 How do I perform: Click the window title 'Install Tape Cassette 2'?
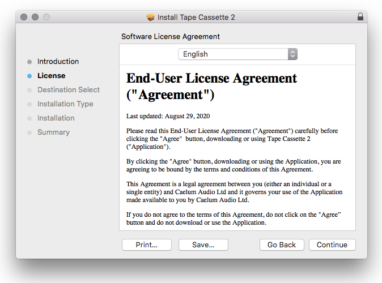196,18
